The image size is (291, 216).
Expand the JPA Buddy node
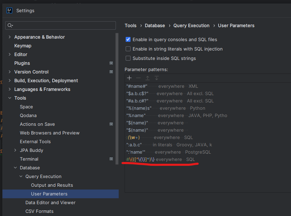[x=15, y=150]
